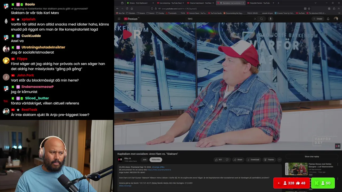Show more bookmarks overflow chevron

point(339,13)
